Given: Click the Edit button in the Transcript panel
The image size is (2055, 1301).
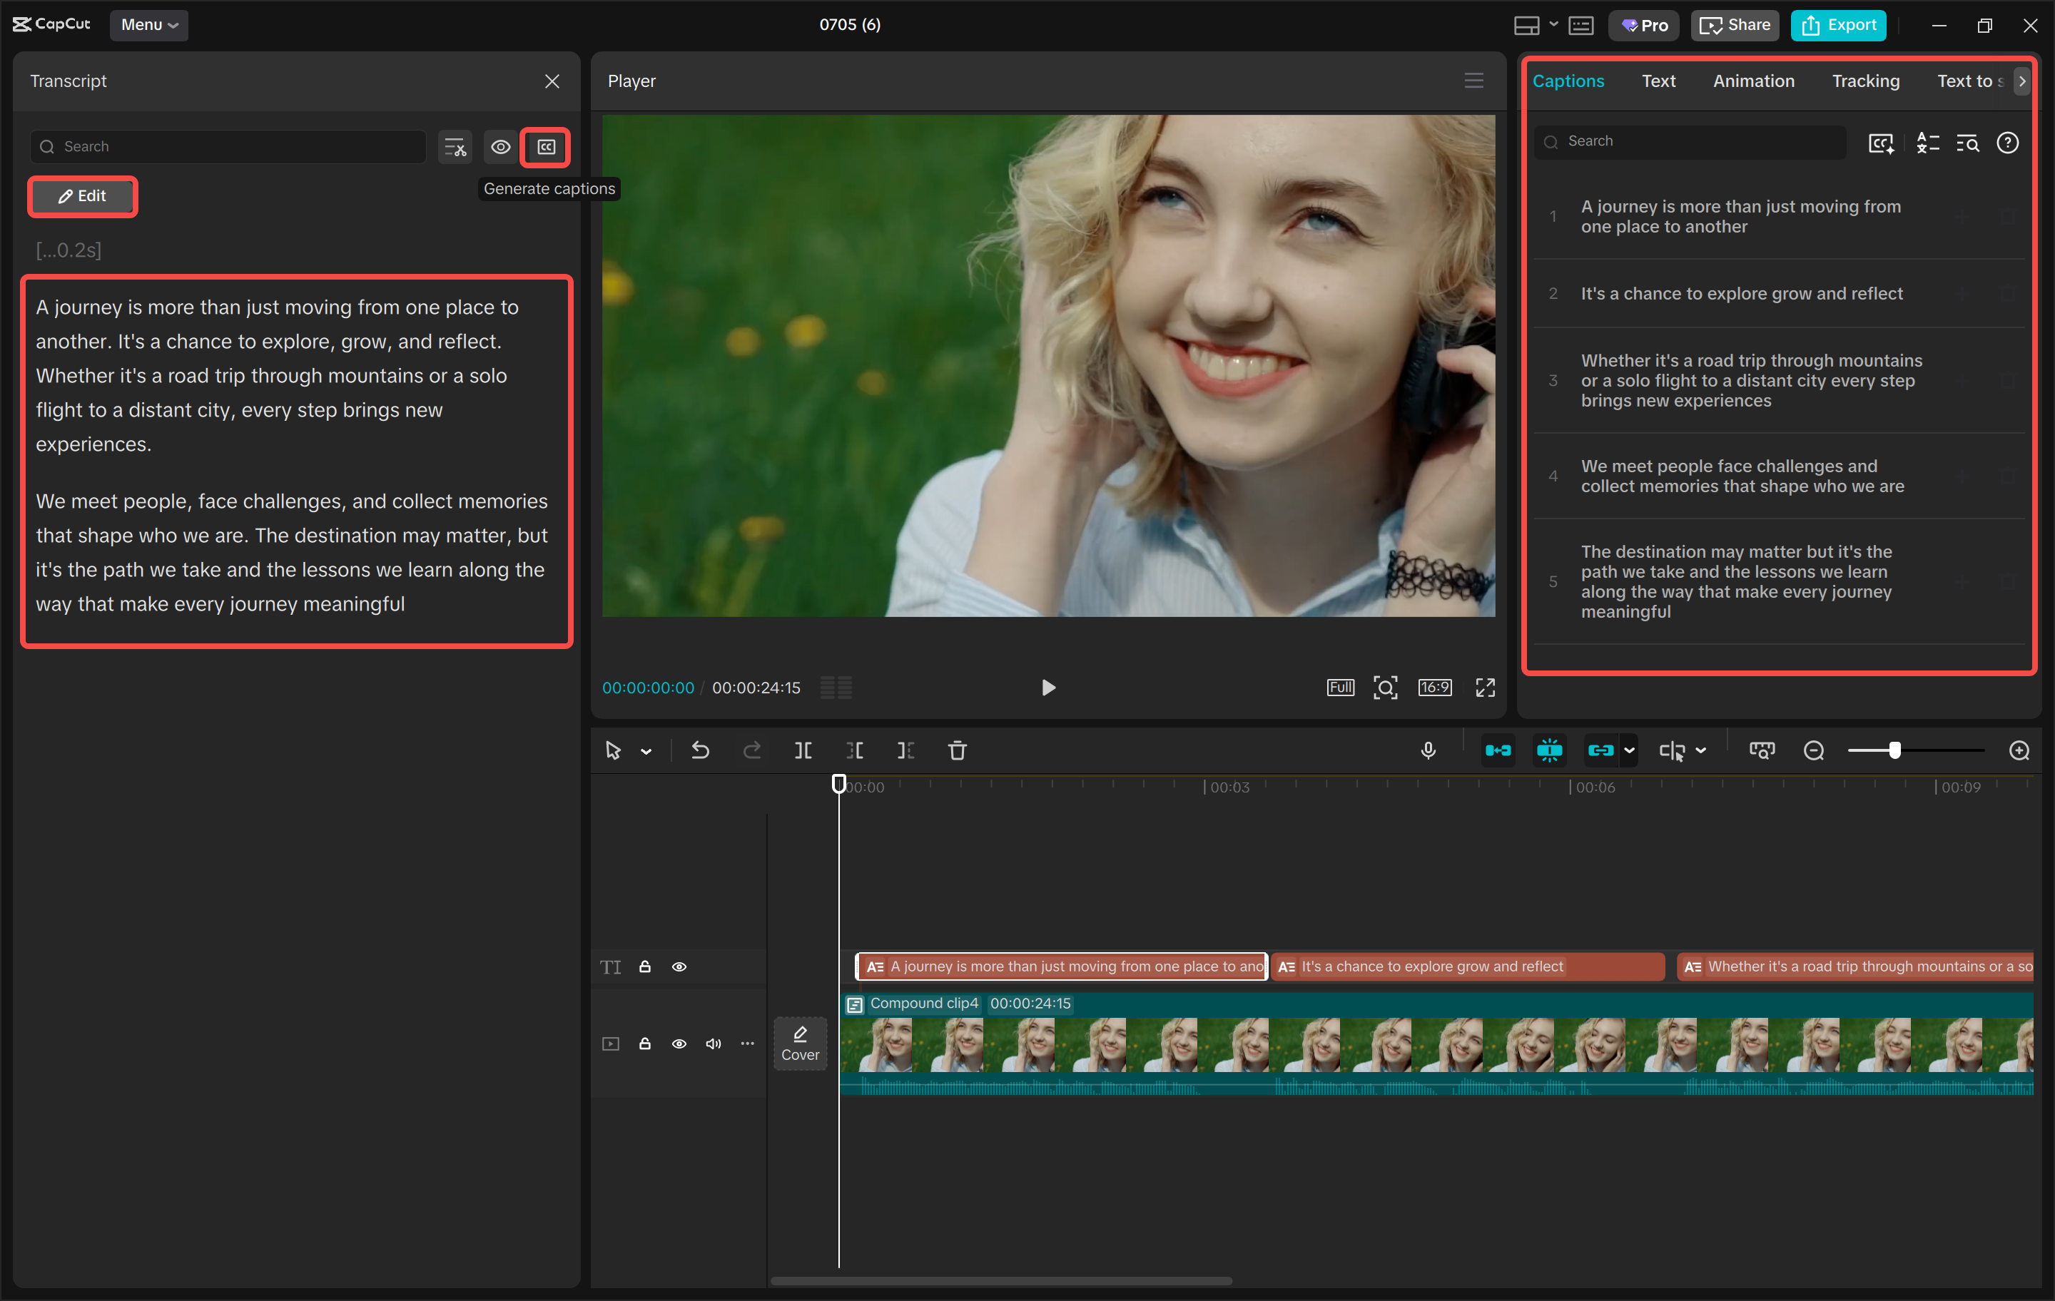Looking at the screenshot, I should pyautogui.click(x=82, y=196).
